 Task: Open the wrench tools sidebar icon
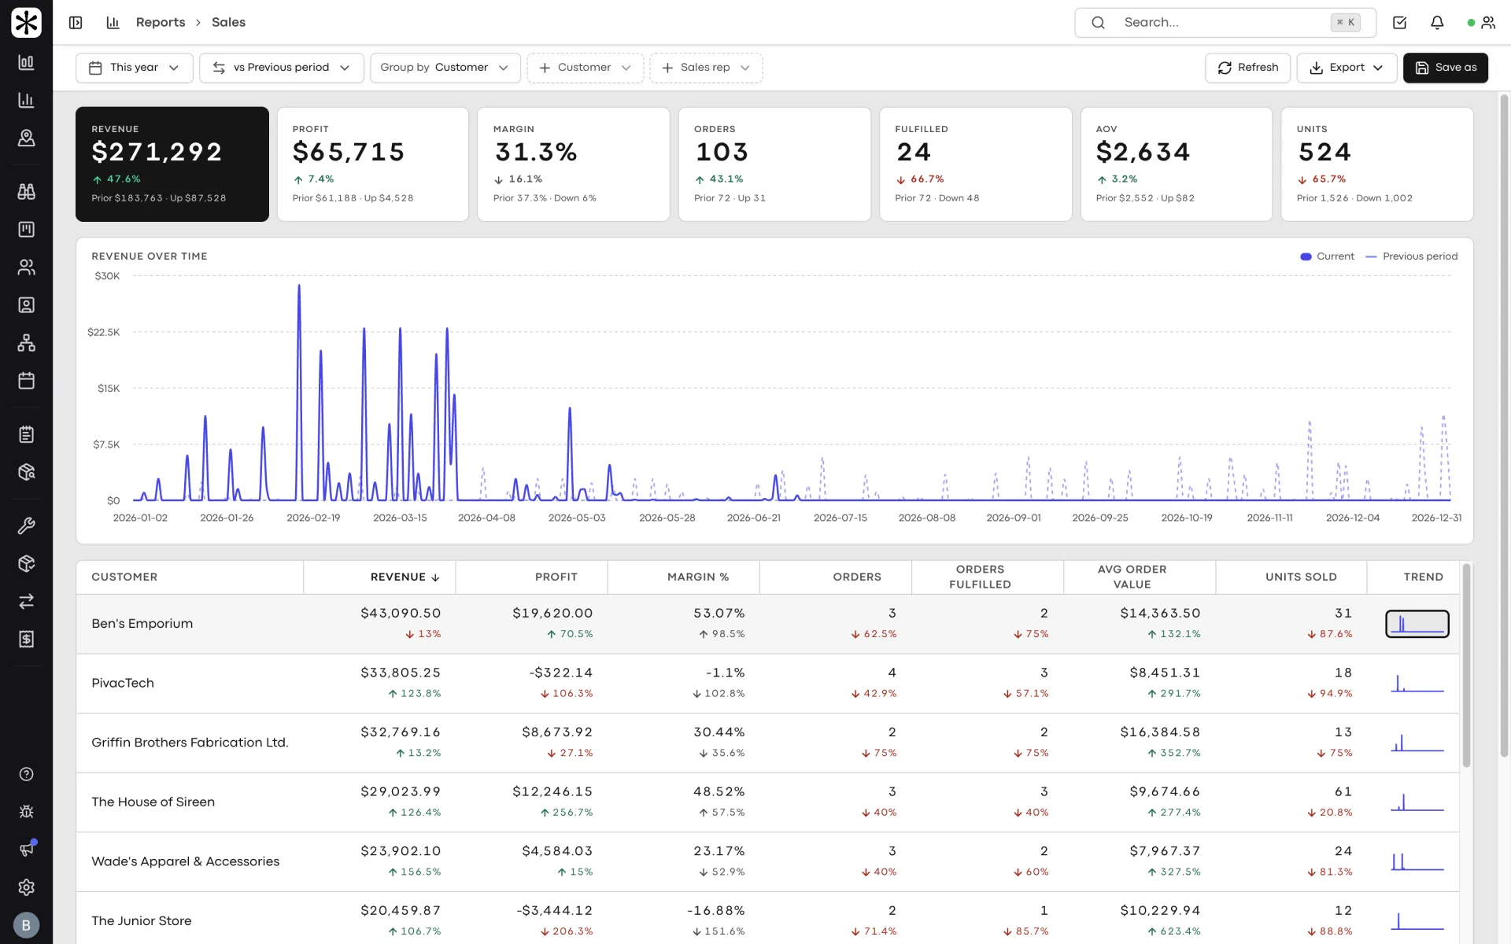point(26,525)
